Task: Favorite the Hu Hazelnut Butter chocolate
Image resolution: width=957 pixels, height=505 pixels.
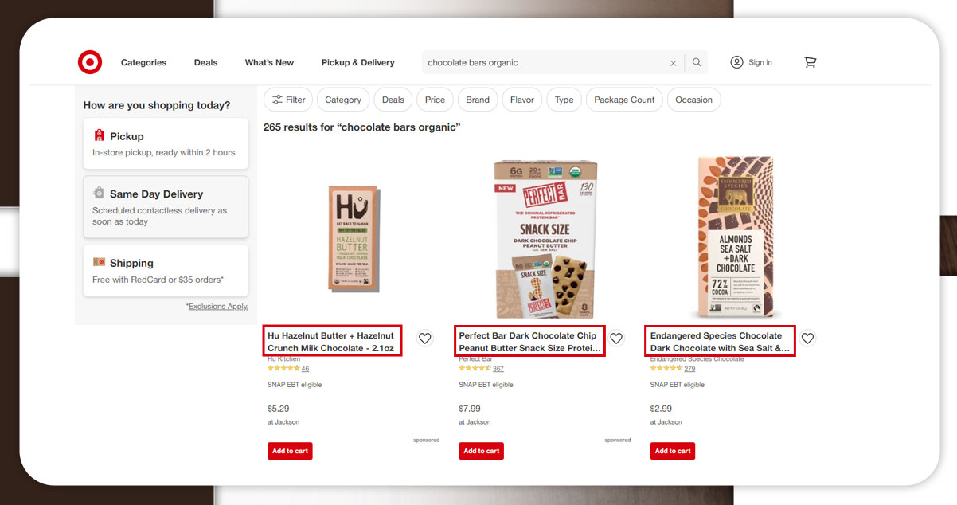Action: [425, 339]
